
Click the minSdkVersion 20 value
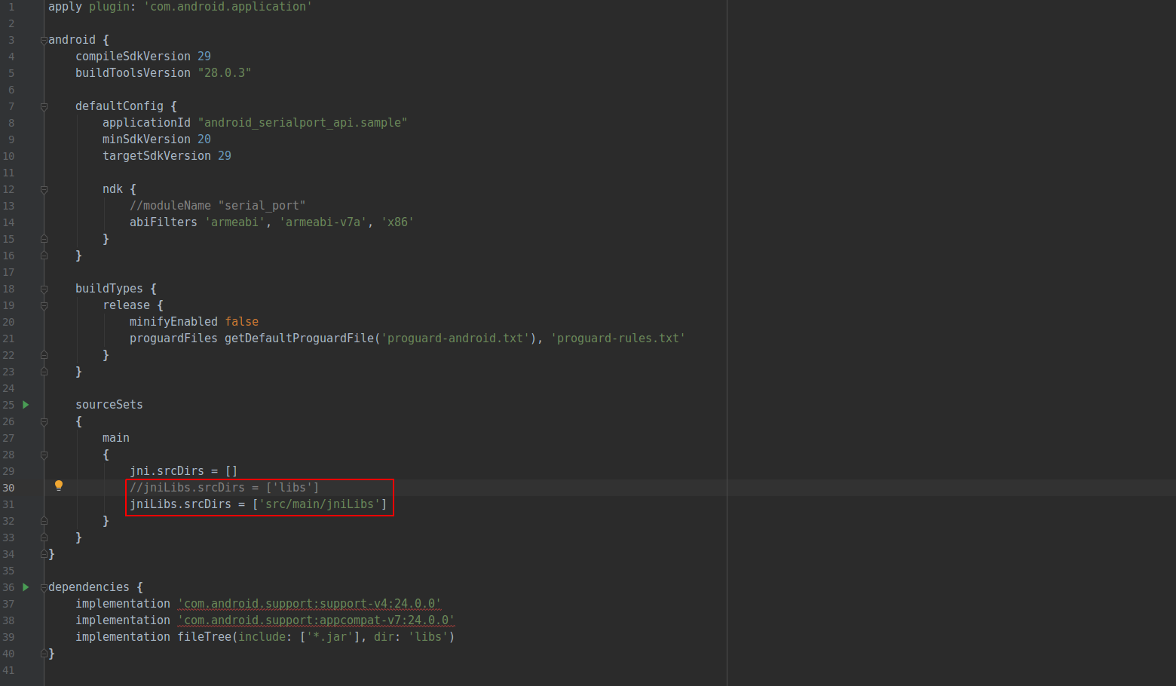pyautogui.click(x=204, y=139)
